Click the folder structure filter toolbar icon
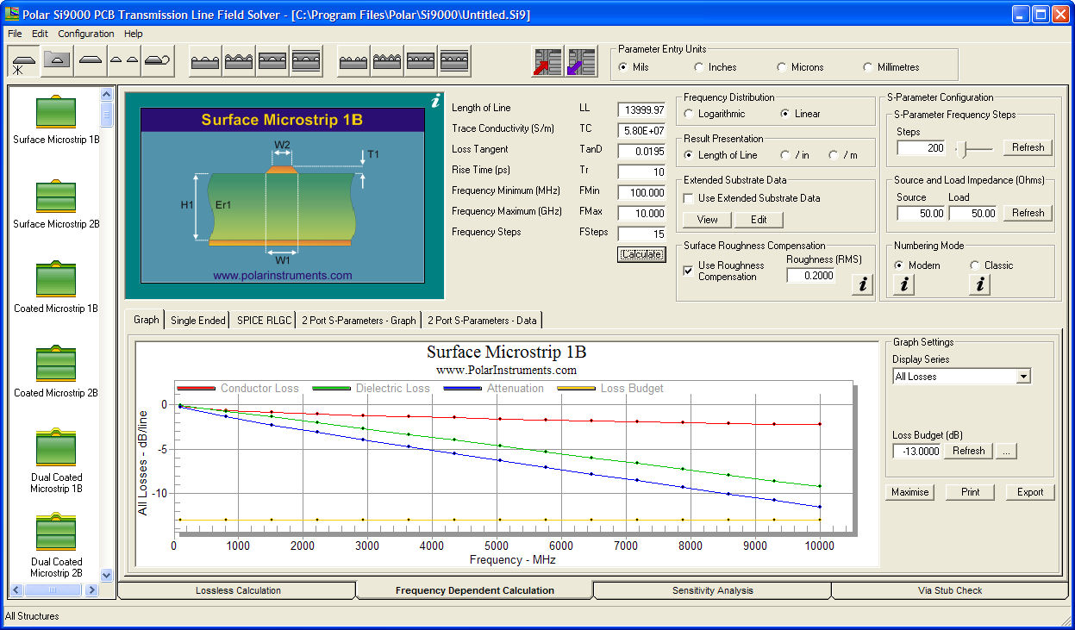Screen dimensions: 1075x630 click(x=58, y=62)
